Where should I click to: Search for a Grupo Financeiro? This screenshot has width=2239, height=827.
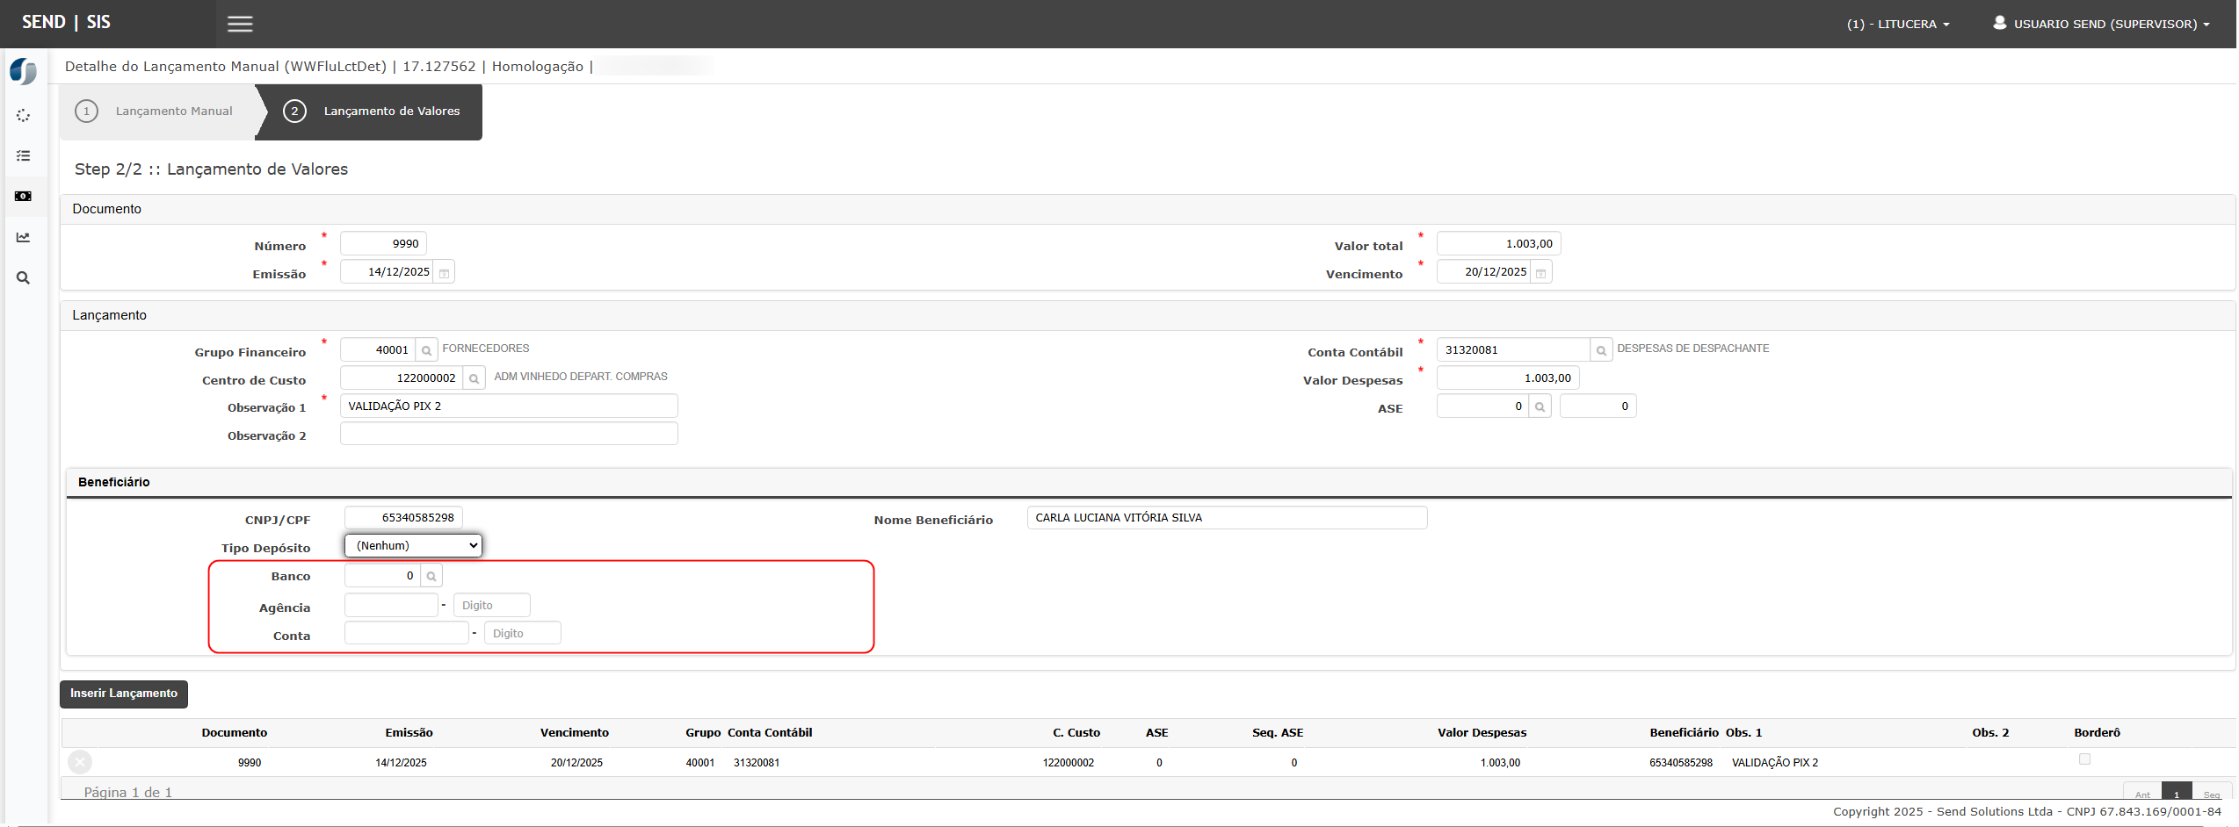[426, 350]
